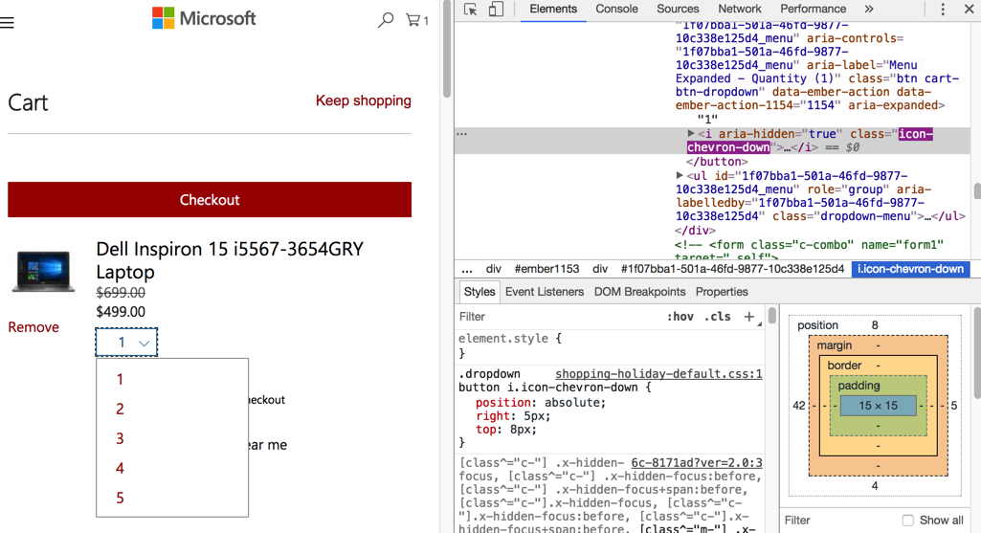981x533 pixels.
Task: Open the 6c-8171ad?ver=2.0:3 source link
Action: [697, 463]
